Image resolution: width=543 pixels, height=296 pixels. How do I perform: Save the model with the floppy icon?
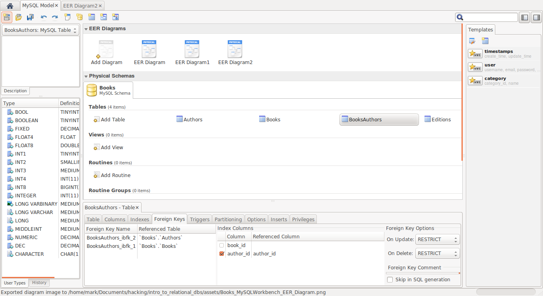point(30,17)
